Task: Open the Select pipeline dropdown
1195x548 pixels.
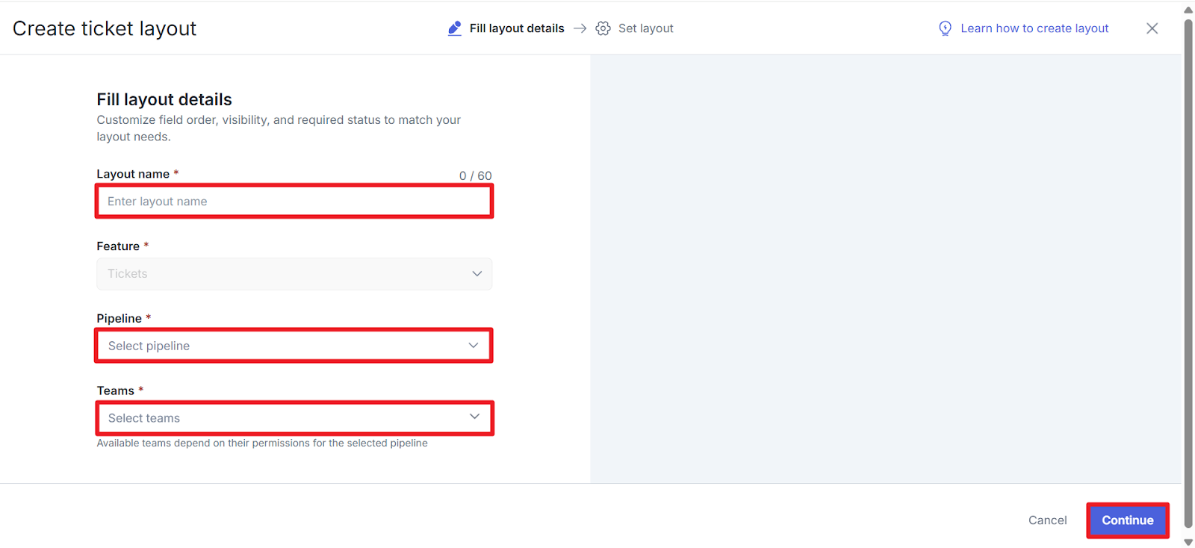Action: [x=284, y=346]
